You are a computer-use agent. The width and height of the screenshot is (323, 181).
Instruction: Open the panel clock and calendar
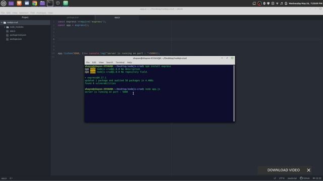305,4
